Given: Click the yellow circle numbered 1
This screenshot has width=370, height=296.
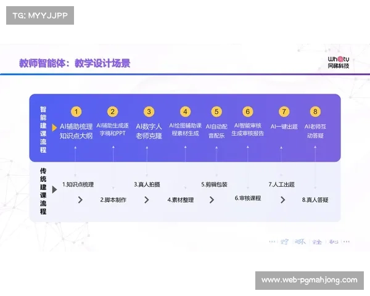Looking at the screenshot, I should (x=76, y=112).
